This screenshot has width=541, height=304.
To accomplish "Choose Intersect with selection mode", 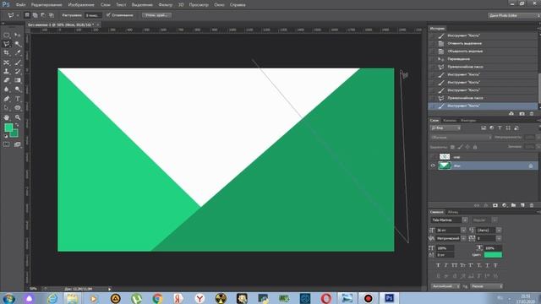I will pos(52,15).
